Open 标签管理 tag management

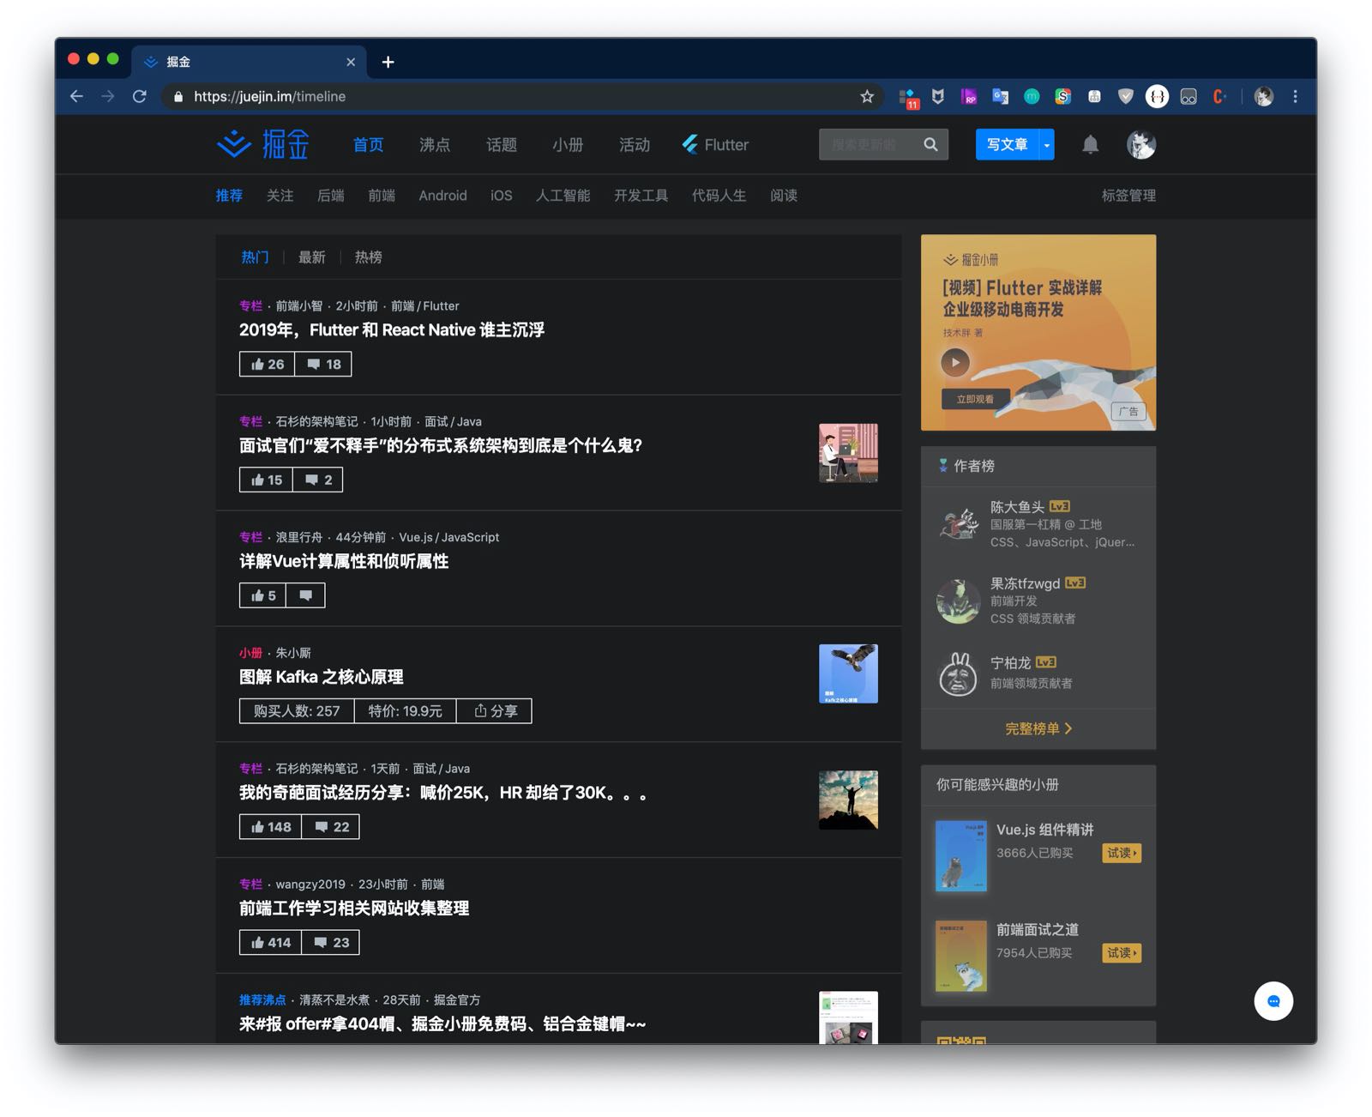pos(1128,196)
